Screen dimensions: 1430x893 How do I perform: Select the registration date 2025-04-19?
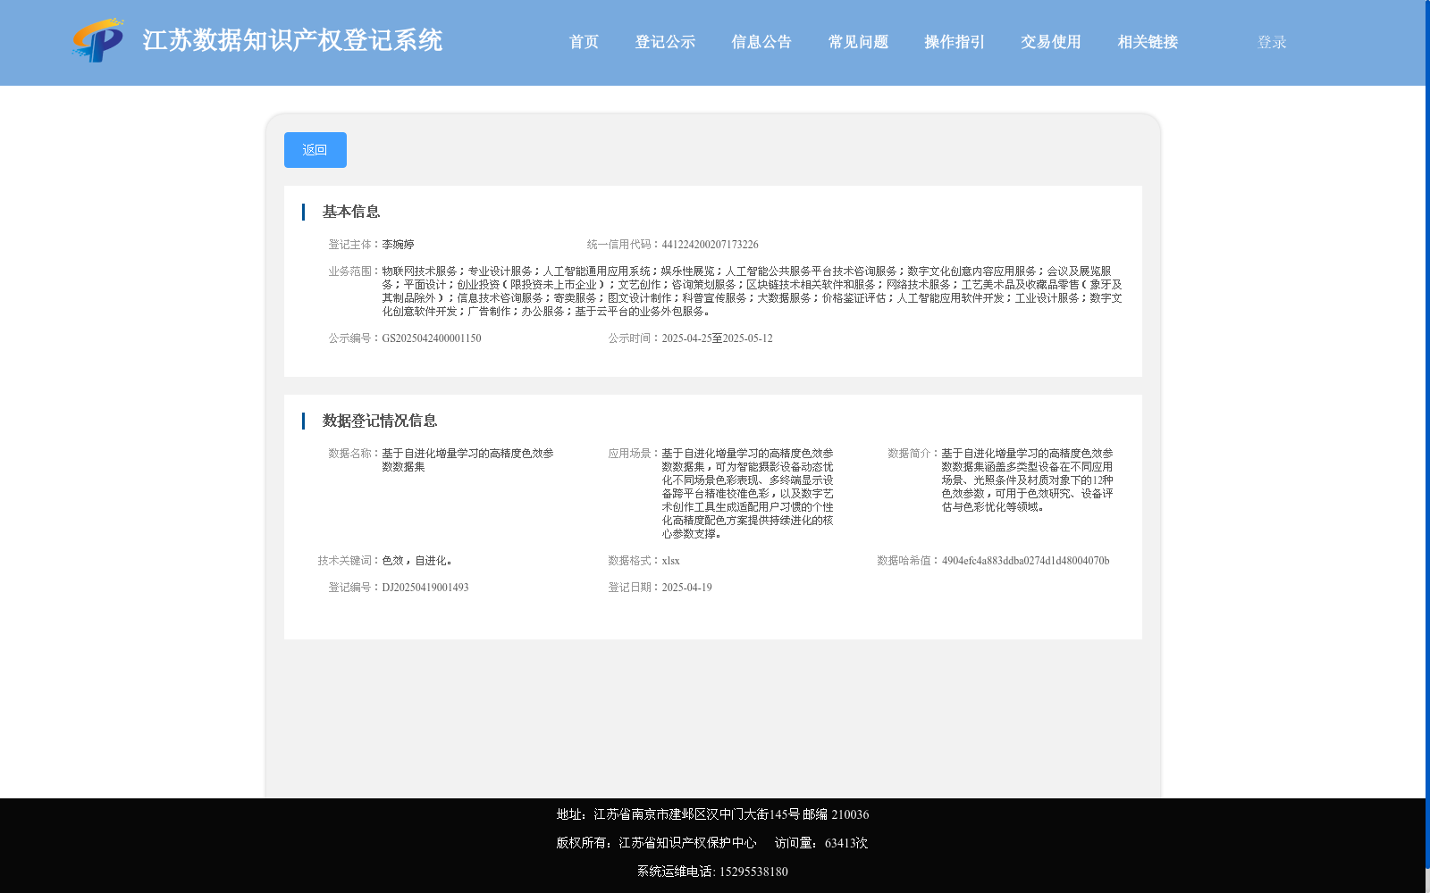pyautogui.click(x=686, y=588)
